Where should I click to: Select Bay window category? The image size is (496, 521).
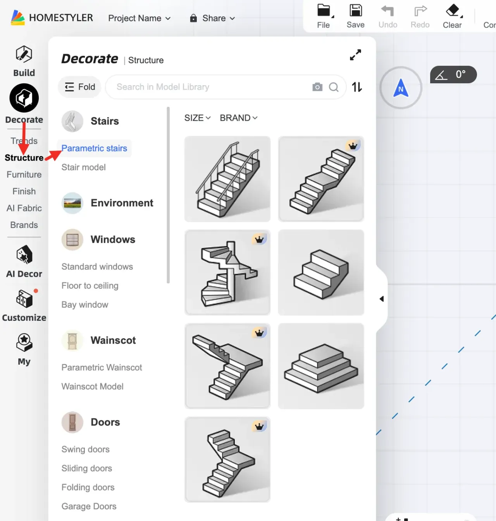pos(85,305)
